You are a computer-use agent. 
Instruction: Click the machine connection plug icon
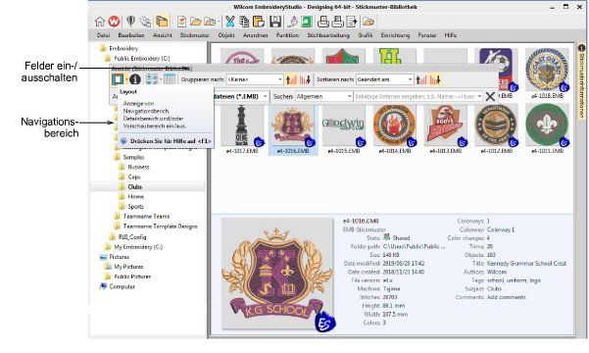[x=293, y=22]
